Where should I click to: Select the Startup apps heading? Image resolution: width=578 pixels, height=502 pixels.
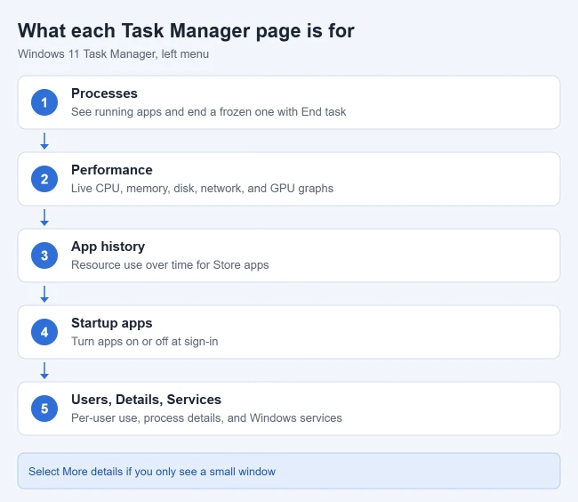[x=111, y=323]
